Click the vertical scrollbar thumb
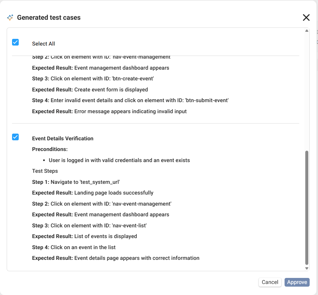This screenshot has width=318, height=295. coord(307,208)
